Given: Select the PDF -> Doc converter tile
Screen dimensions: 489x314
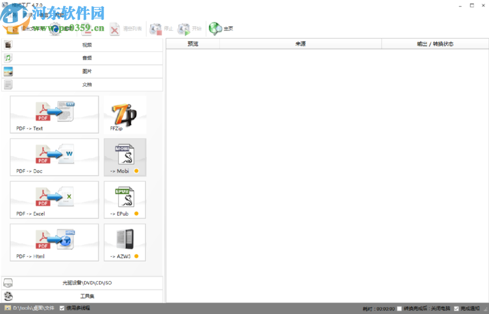Looking at the screenshot, I should point(54,157).
